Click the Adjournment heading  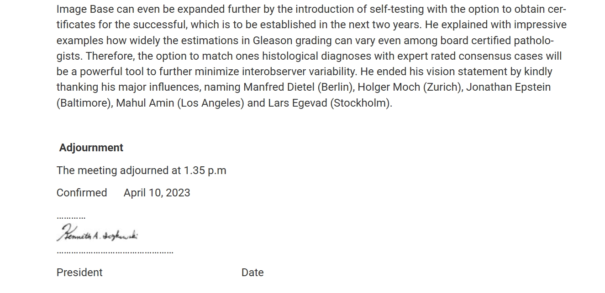(x=91, y=148)
